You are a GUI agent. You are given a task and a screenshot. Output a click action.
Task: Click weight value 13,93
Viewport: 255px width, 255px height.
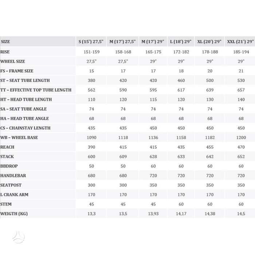[x=153, y=214]
